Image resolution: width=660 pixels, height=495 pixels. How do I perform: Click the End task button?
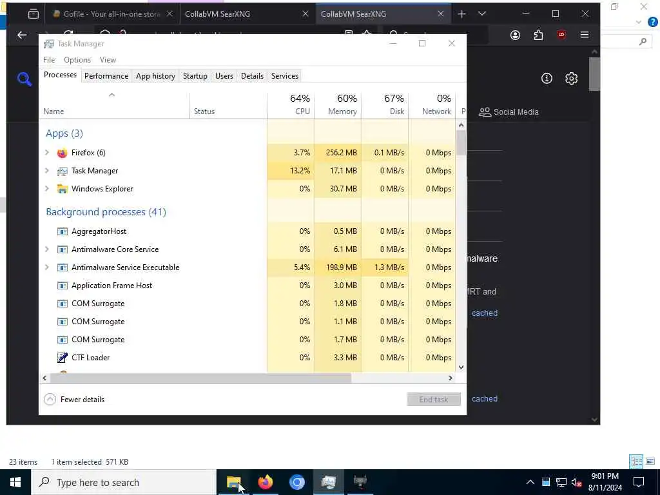coord(434,400)
